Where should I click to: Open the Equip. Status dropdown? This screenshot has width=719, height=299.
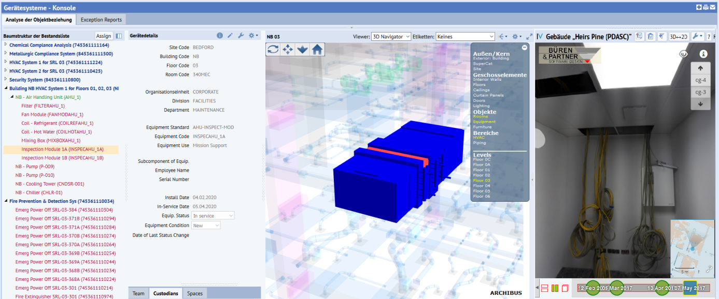click(213, 215)
